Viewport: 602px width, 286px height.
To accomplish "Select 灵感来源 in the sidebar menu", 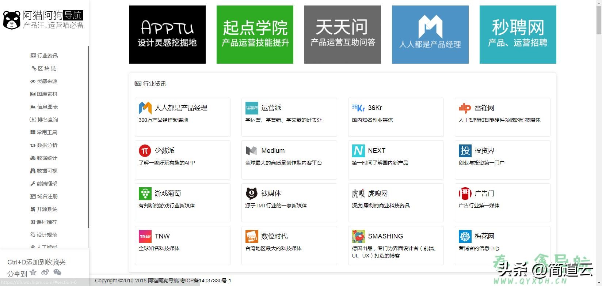I will pyautogui.click(x=44, y=81).
